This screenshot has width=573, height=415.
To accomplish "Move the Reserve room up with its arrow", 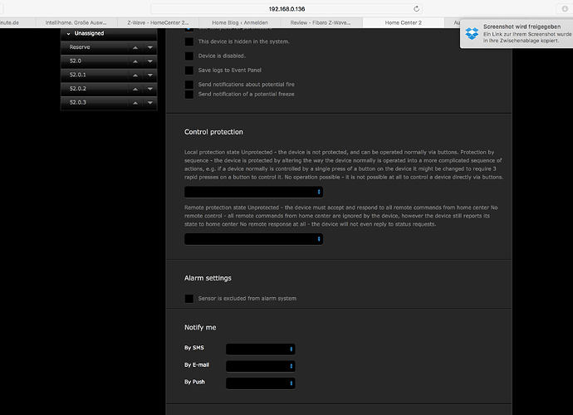I will pyautogui.click(x=135, y=47).
